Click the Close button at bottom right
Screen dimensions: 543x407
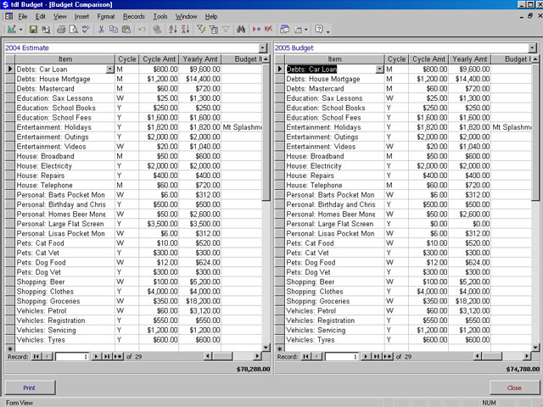tap(514, 387)
